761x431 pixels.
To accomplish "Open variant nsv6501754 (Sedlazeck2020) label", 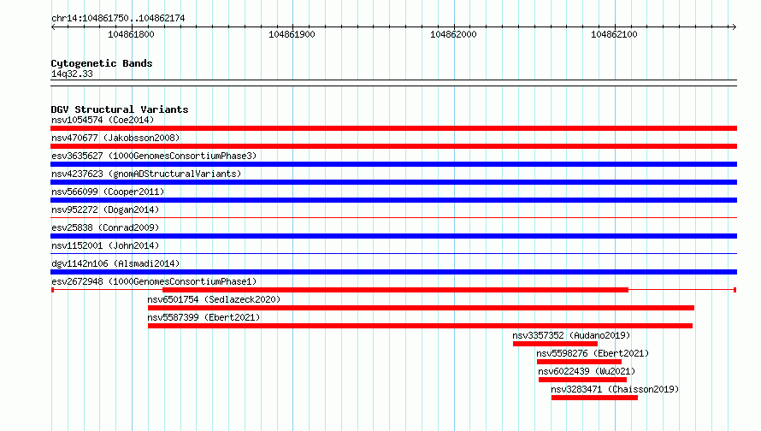I will pos(214,299).
